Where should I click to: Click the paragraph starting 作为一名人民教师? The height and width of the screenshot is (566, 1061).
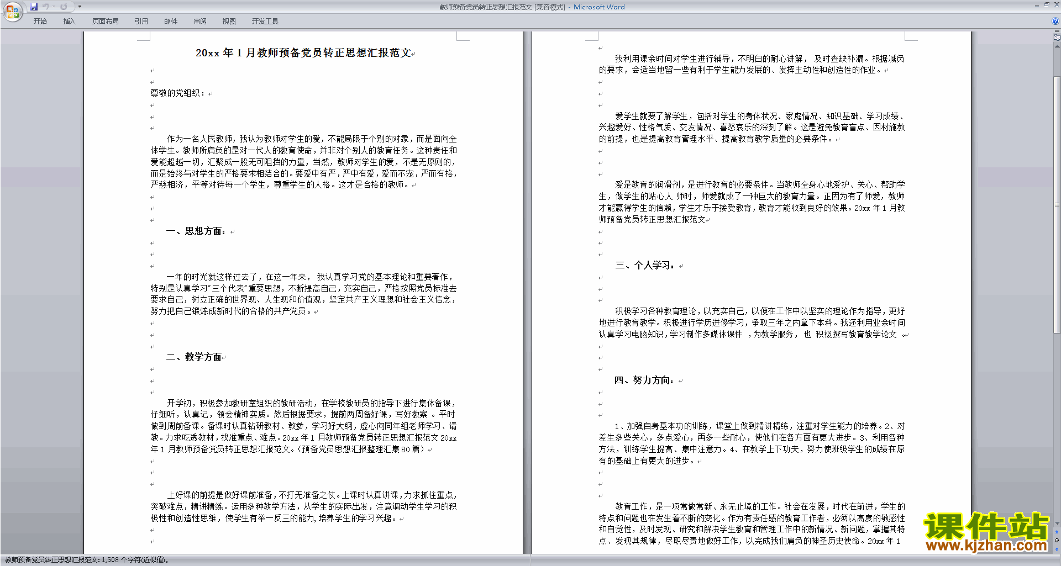pos(304,162)
